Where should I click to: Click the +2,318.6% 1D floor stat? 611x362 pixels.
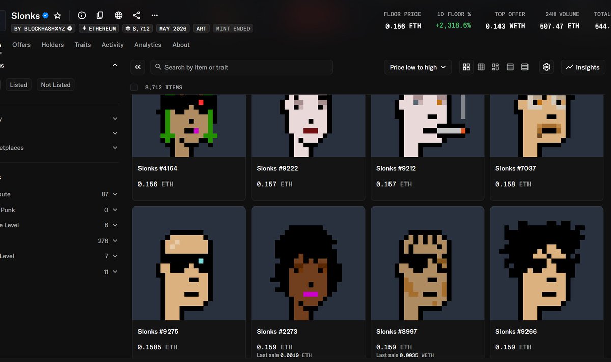tap(453, 25)
